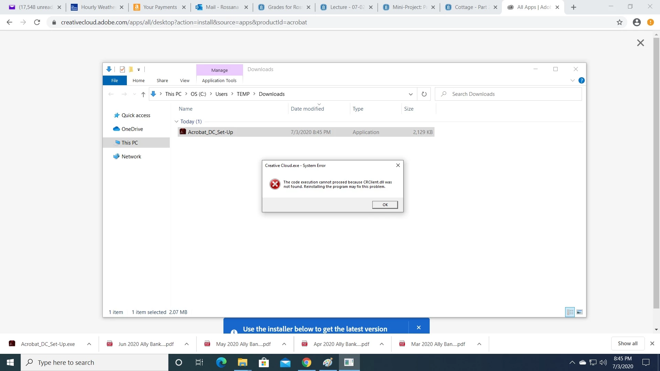Open options for Acrobat_DC_Set-Up.exe download
Screen dimensions: 660x371
coord(89,344)
